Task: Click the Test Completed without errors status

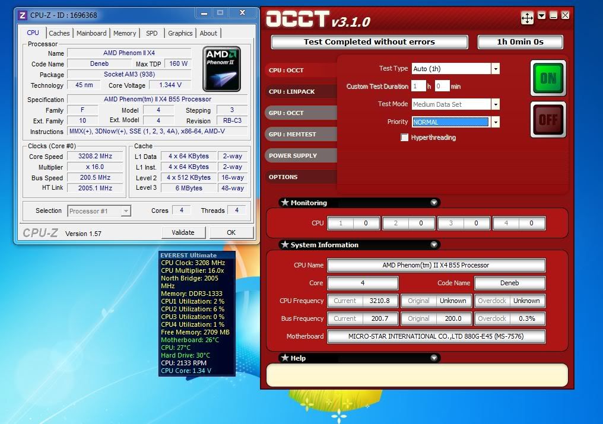Action: click(x=369, y=42)
